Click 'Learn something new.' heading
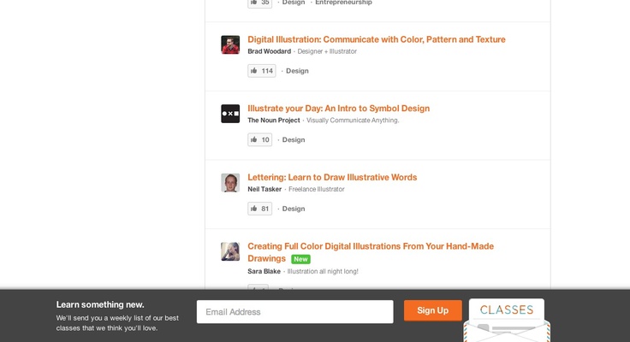The width and height of the screenshot is (630, 342). coord(100,304)
